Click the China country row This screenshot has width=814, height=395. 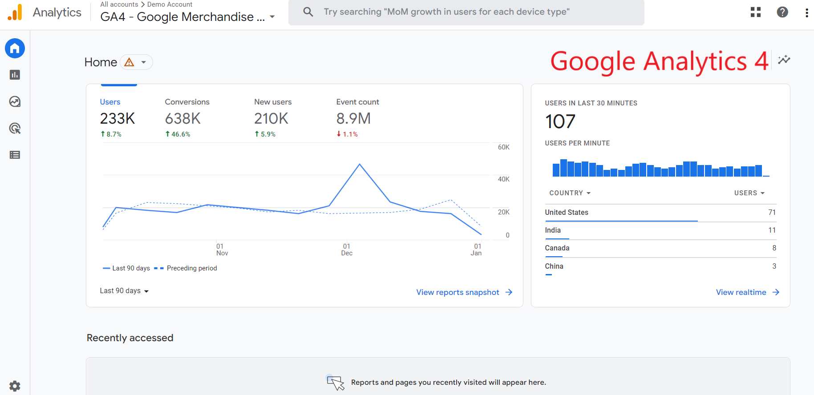click(660, 266)
